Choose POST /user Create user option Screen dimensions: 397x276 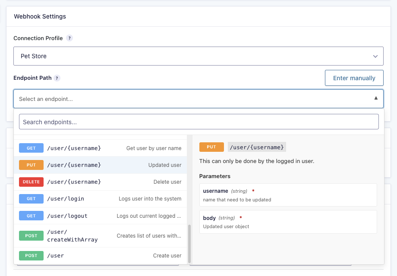pyautogui.click(x=100, y=256)
